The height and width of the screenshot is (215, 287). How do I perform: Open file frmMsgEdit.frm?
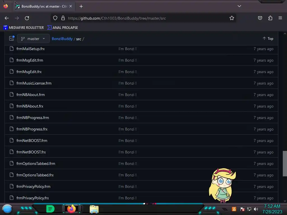30,60
